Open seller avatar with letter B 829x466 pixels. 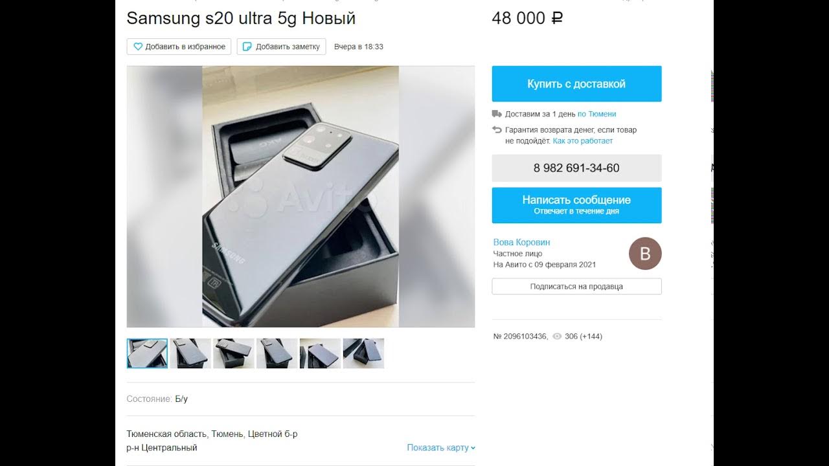645,254
